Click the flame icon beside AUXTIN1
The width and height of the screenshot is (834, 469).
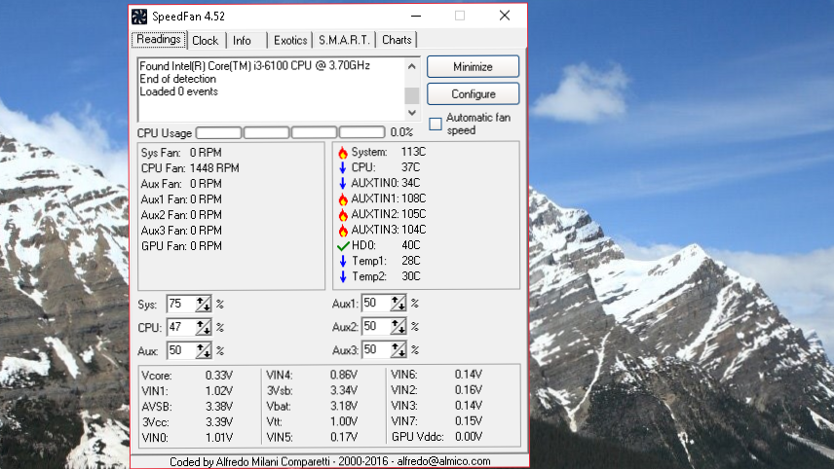[x=343, y=199]
